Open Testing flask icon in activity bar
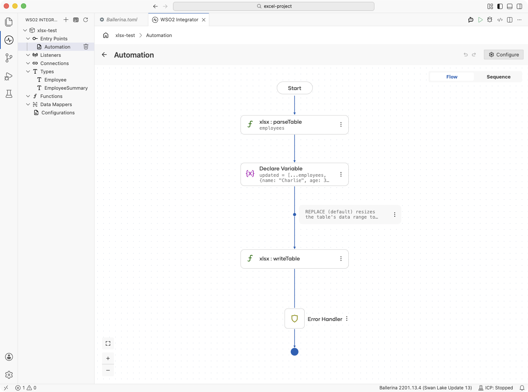Viewport: 528px width, 392px height. click(9, 94)
